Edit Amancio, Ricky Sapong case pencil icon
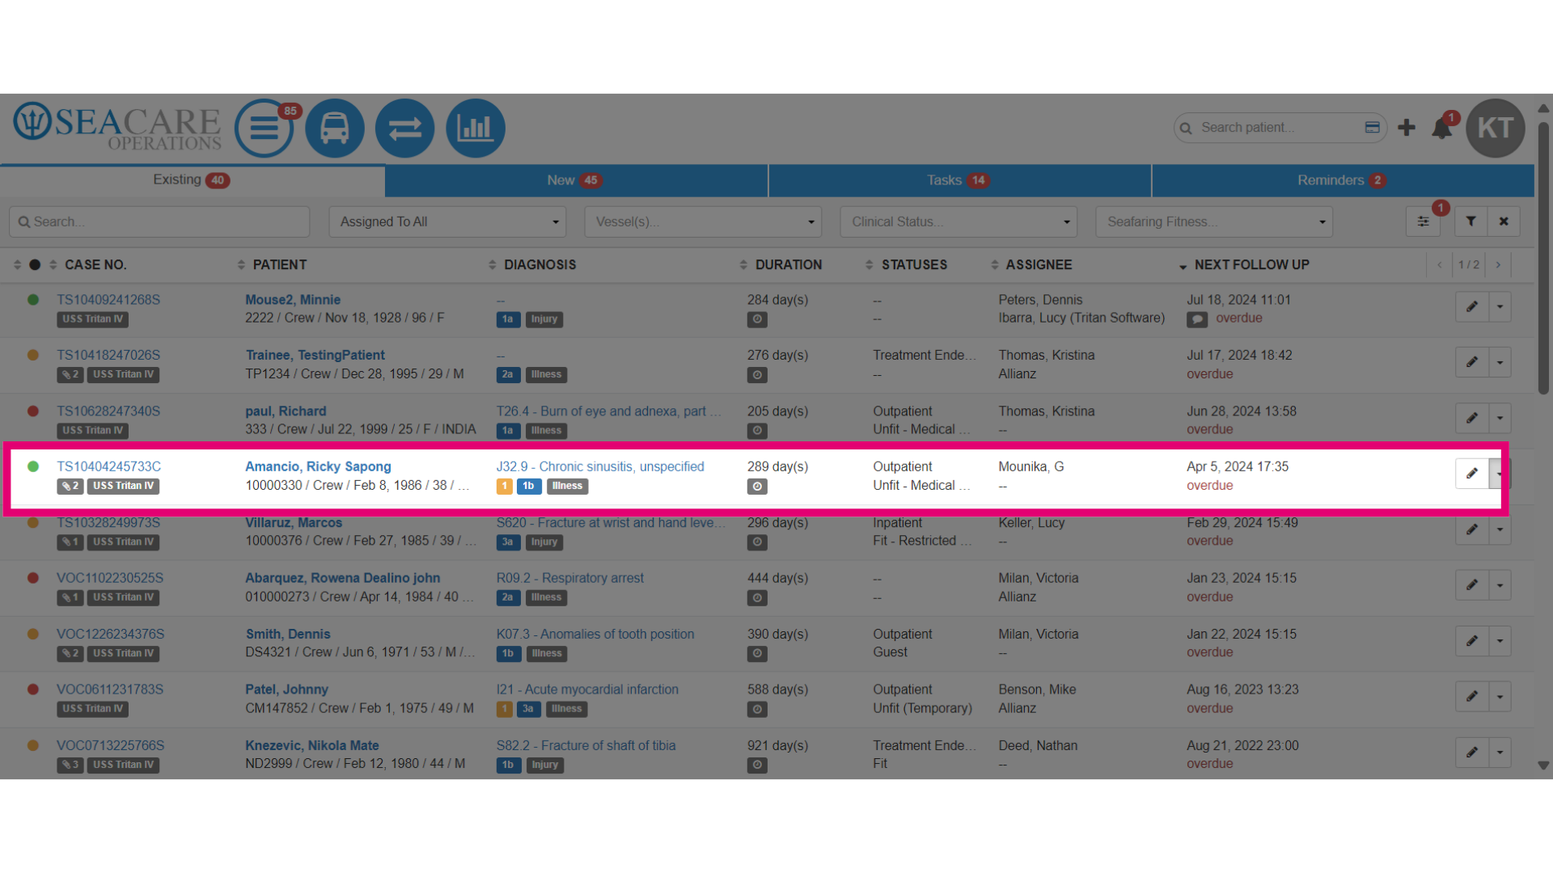1553x873 pixels. (x=1472, y=474)
